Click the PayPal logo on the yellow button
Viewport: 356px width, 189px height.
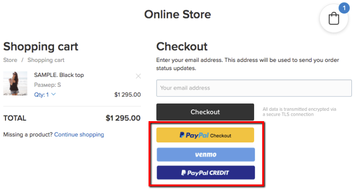click(x=194, y=135)
